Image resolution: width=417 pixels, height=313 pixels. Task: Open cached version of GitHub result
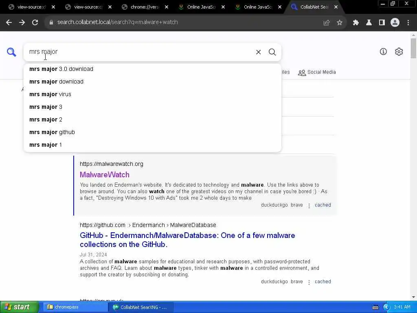click(x=323, y=282)
